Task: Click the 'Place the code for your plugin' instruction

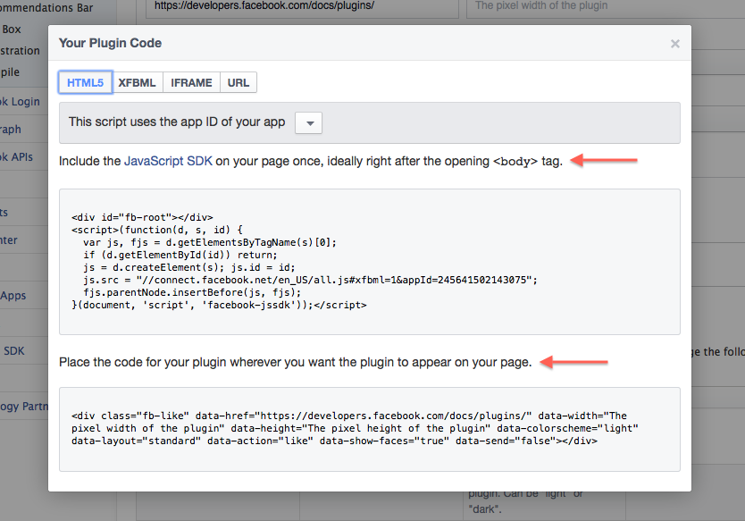Action: (295, 362)
